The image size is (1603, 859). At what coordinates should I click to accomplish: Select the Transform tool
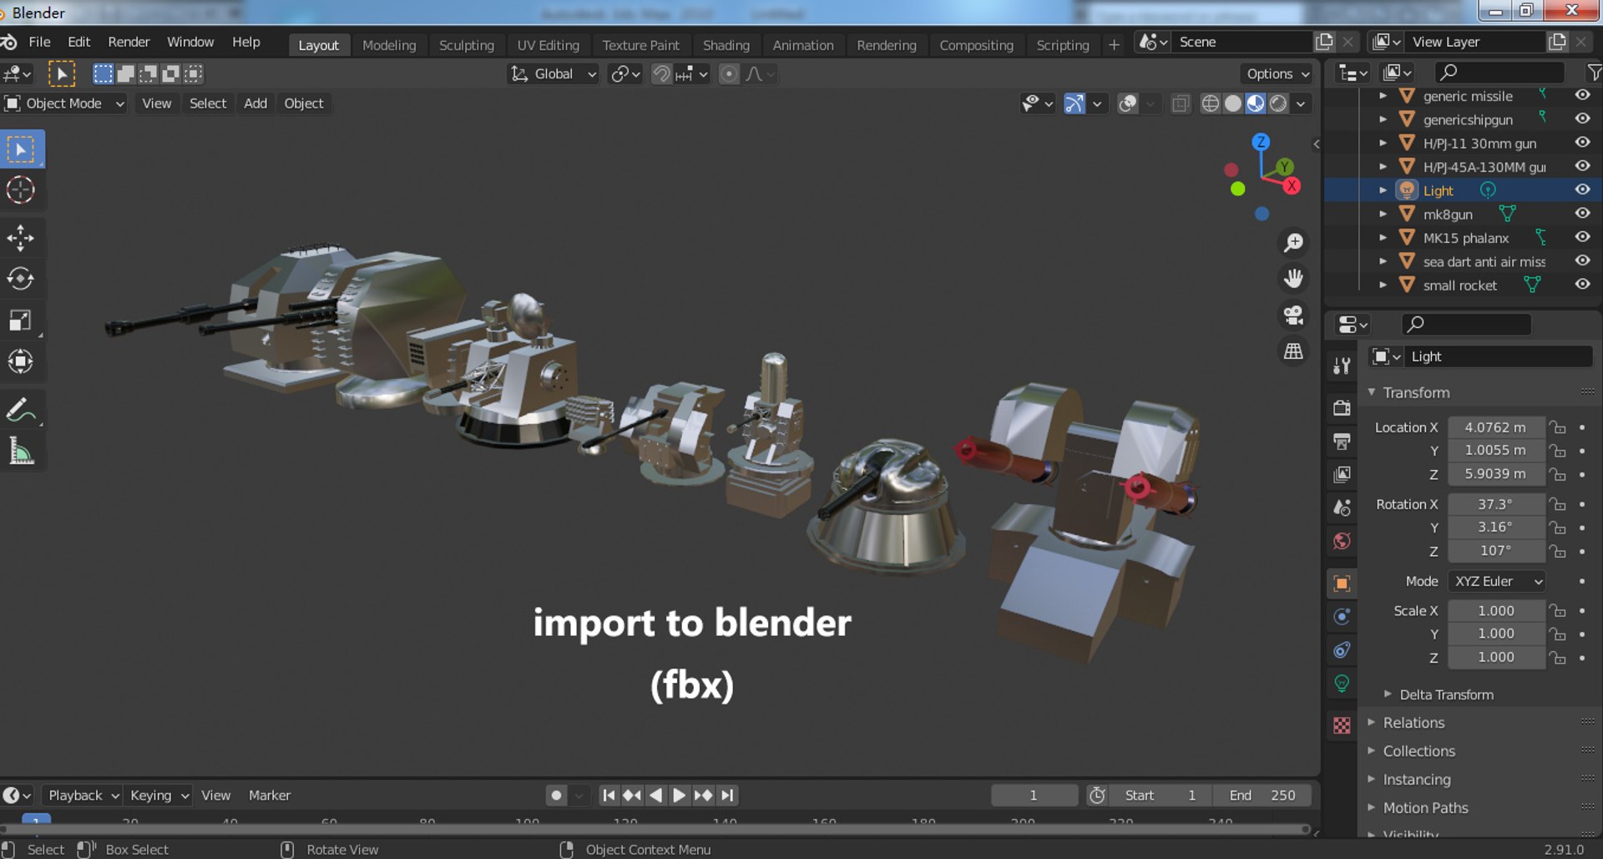click(x=21, y=361)
